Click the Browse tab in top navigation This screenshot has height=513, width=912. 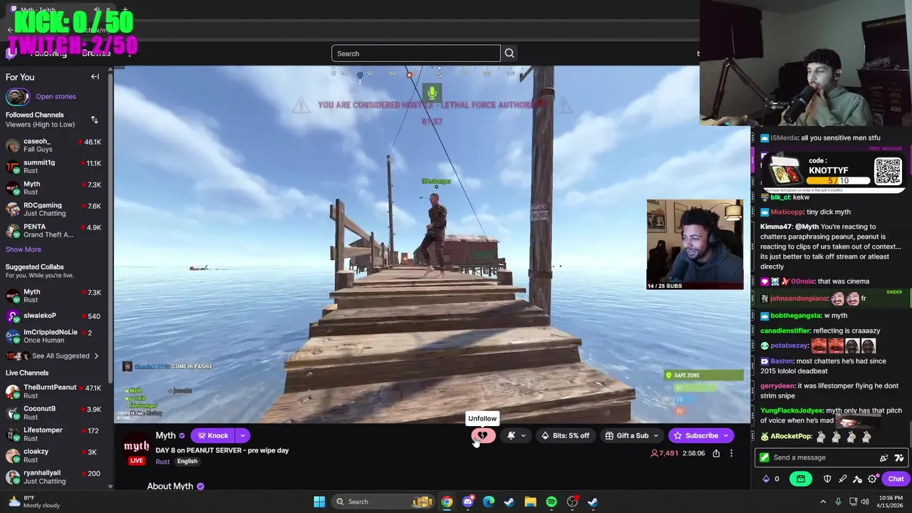[95, 53]
